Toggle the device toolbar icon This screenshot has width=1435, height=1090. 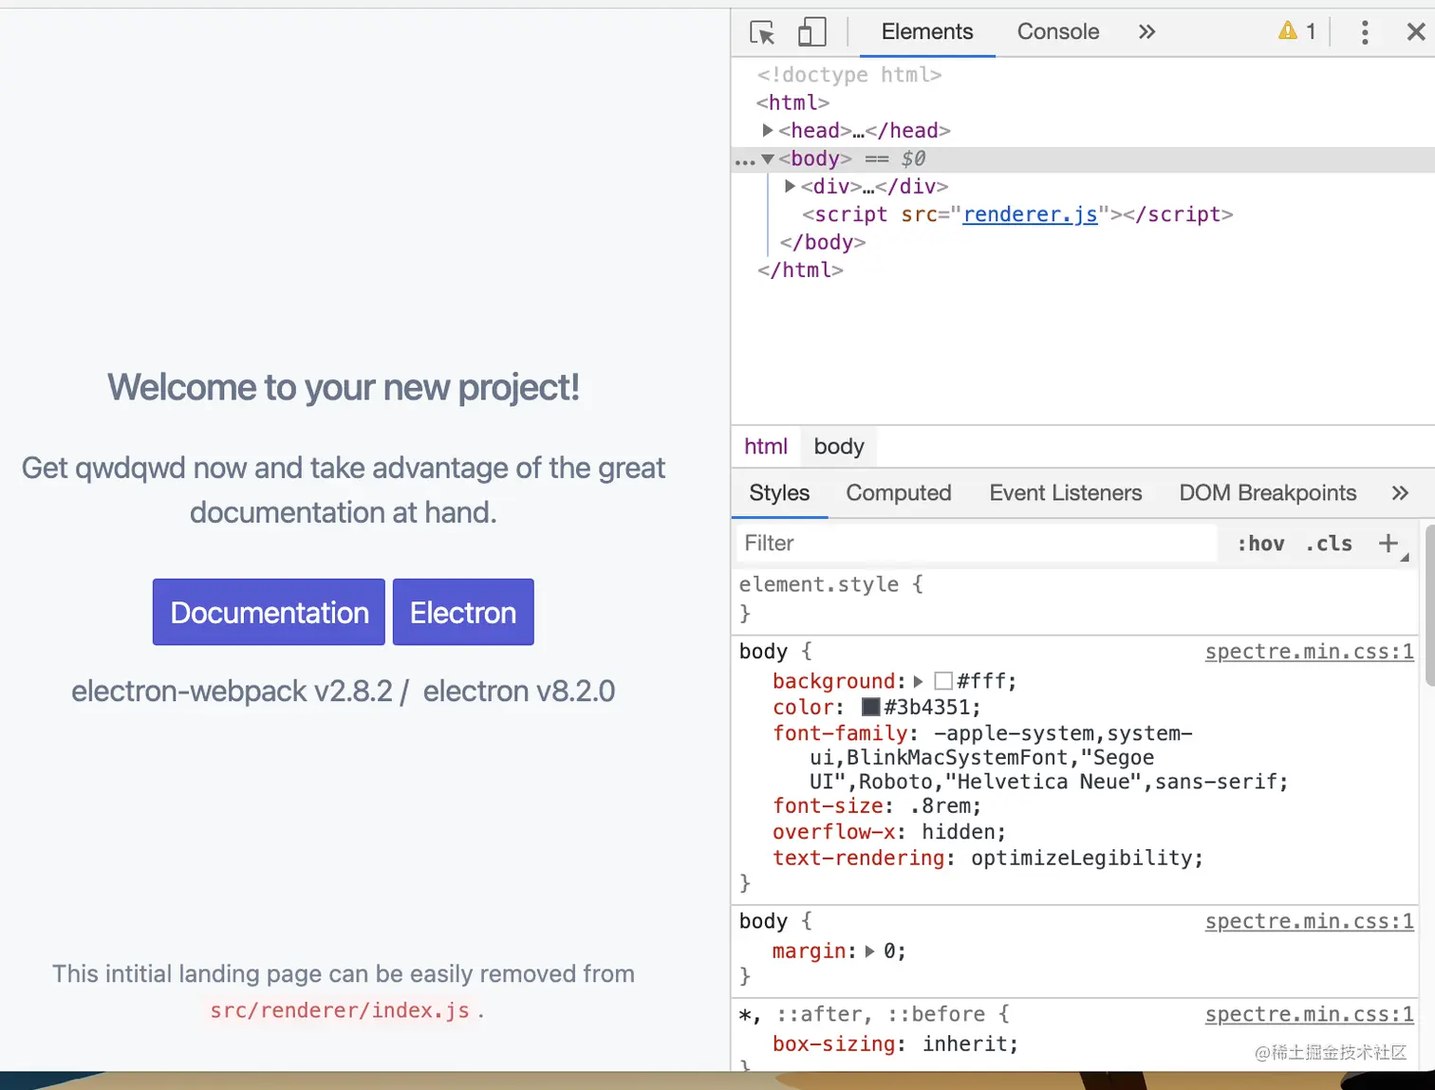[811, 32]
